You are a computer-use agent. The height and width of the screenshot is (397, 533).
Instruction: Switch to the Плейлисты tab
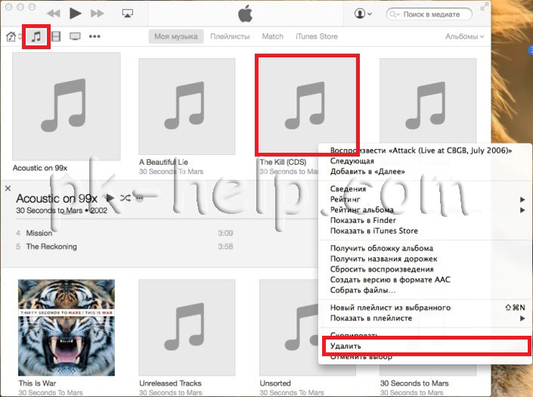tap(230, 36)
